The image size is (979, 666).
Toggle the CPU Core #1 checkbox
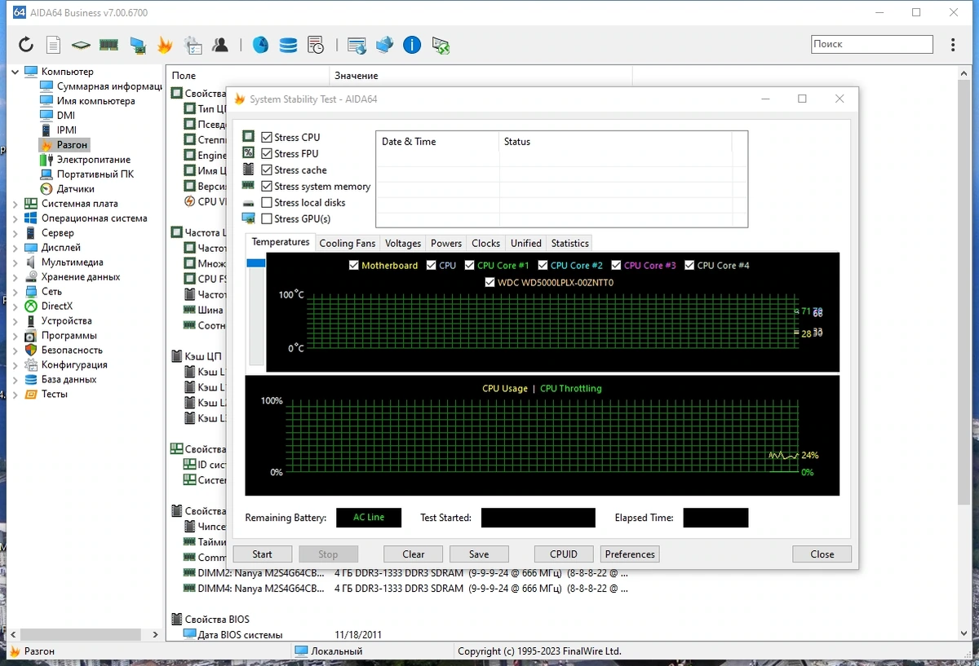(470, 265)
